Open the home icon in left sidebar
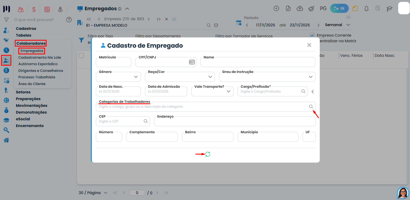The image size is (410, 200). (6, 140)
